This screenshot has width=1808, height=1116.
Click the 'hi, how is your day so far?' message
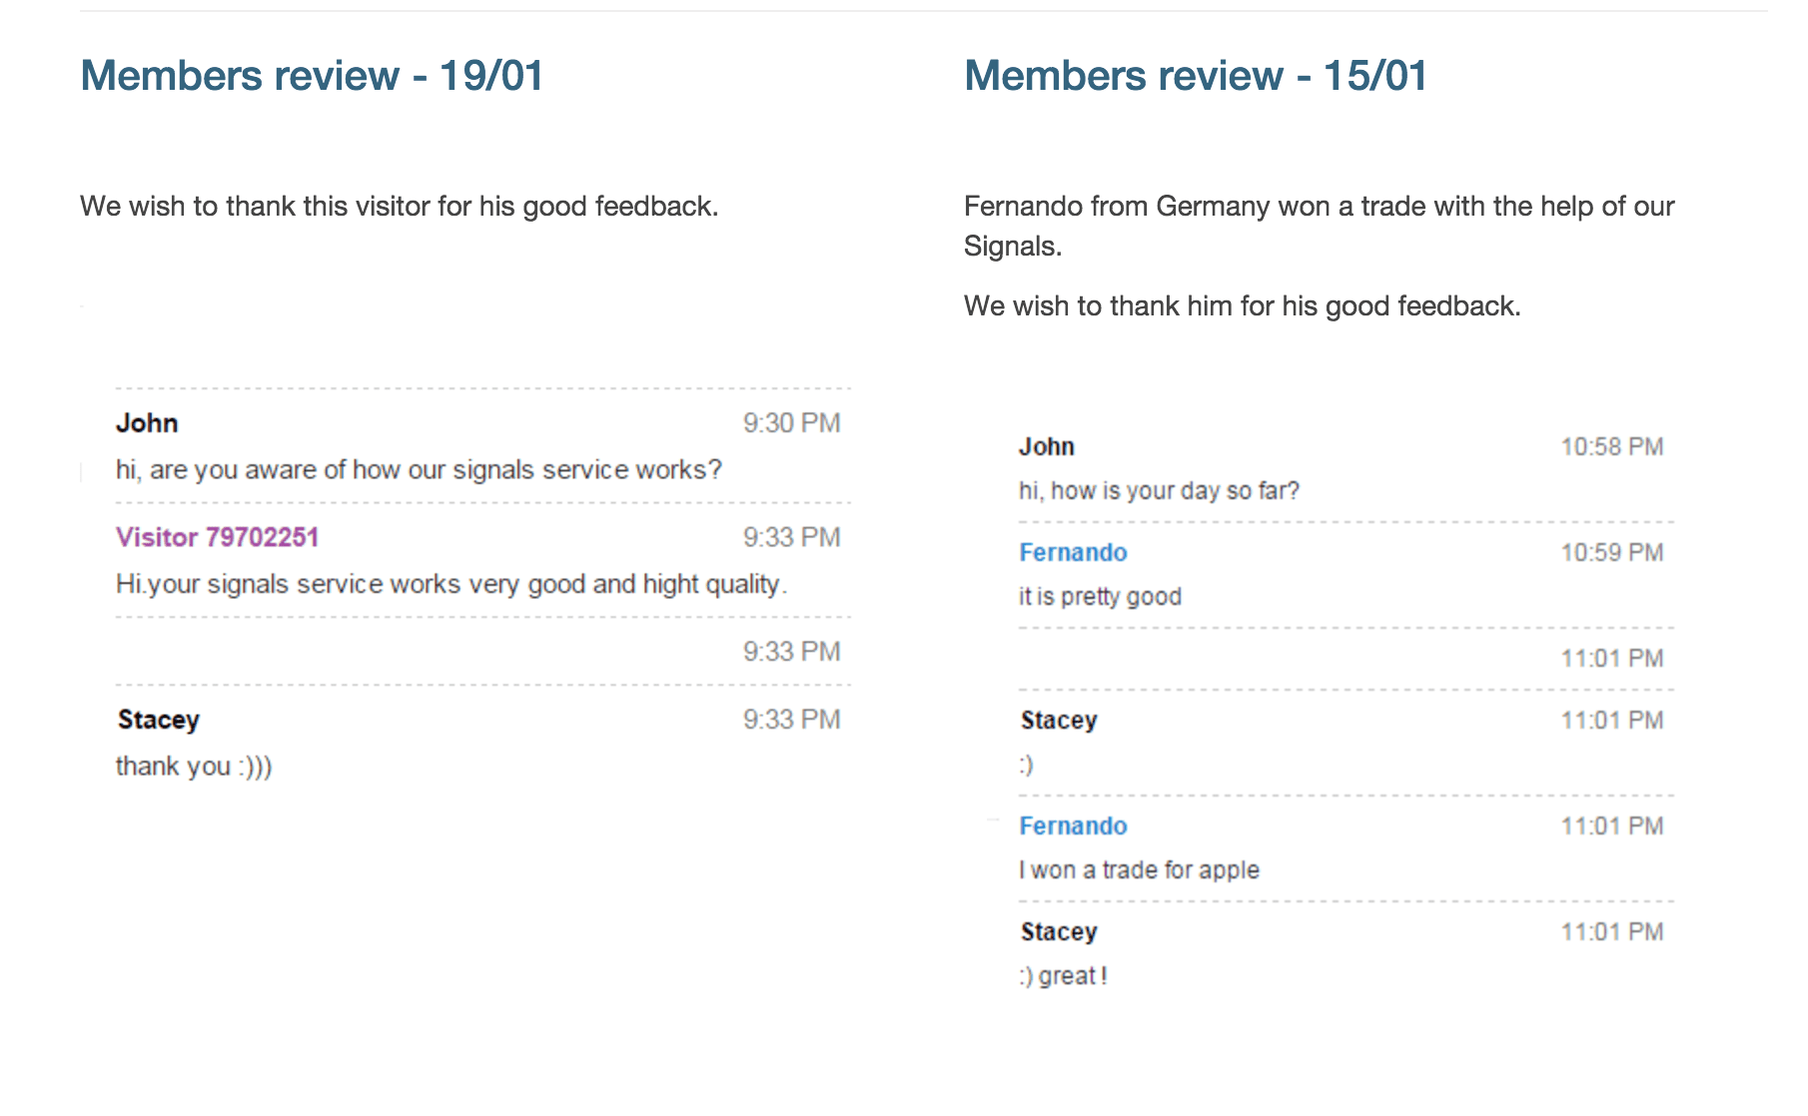(1159, 491)
